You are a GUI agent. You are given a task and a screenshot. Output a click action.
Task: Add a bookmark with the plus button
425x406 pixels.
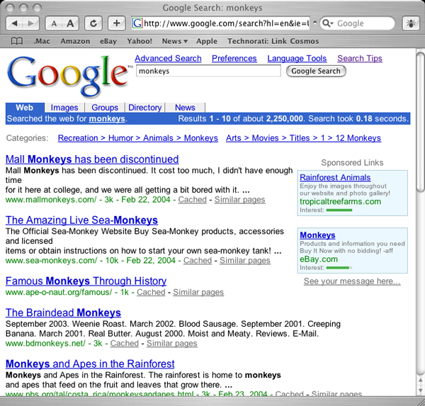117,23
